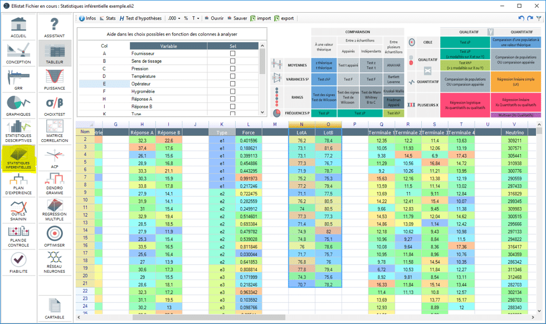Open Régression Multiple tool

point(55,210)
